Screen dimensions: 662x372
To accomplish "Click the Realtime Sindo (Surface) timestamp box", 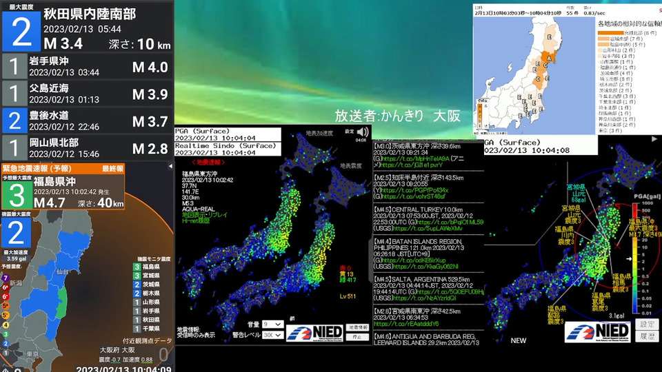I will 228,149.
